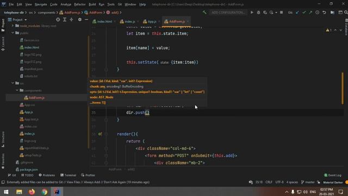Open the Navigate menu

(41, 4)
